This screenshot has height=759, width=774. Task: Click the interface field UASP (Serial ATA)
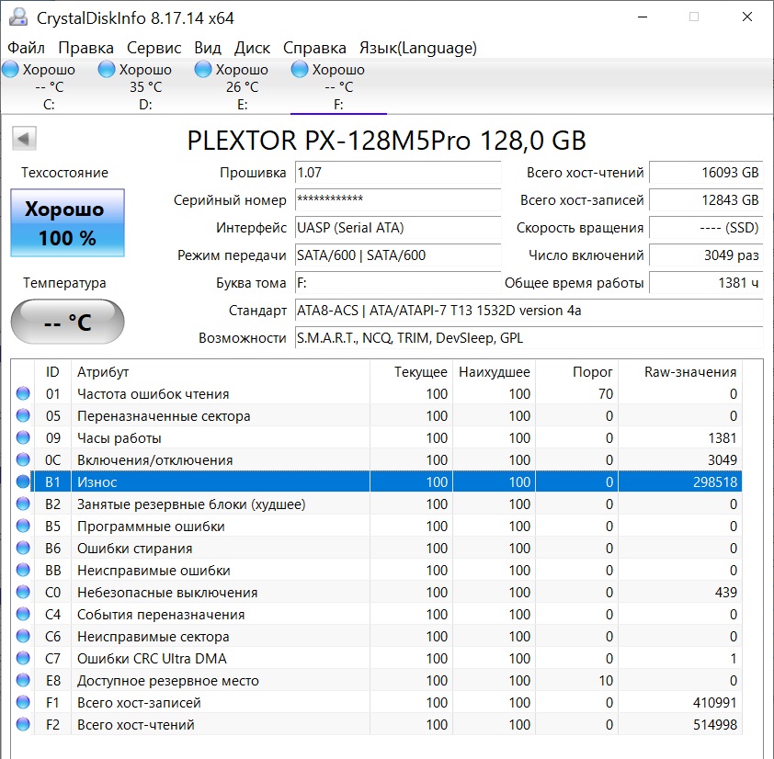click(398, 228)
